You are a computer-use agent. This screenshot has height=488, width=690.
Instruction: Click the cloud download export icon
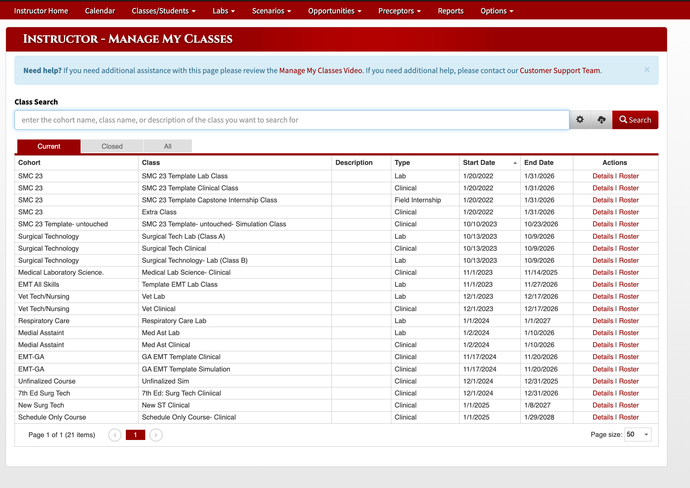pyautogui.click(x=601, y=120)
